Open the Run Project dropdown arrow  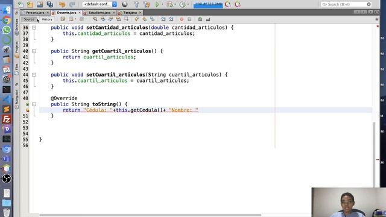[162, 4]
